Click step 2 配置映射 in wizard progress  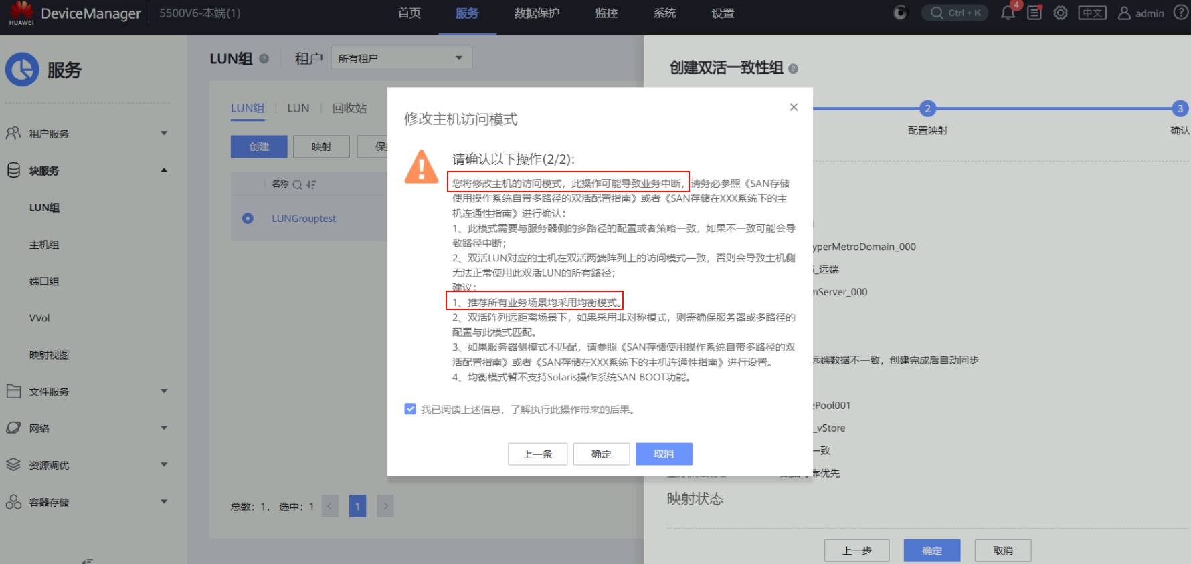coord(927,109)
